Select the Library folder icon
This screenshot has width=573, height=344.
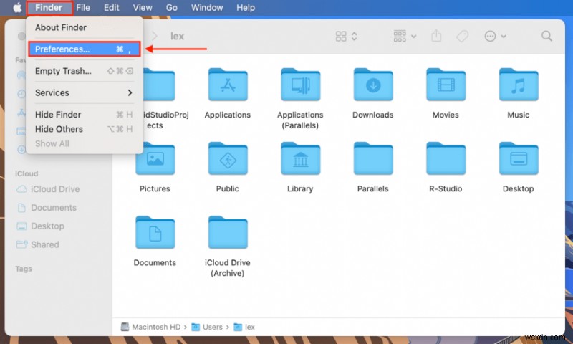(x=300, y=158)
